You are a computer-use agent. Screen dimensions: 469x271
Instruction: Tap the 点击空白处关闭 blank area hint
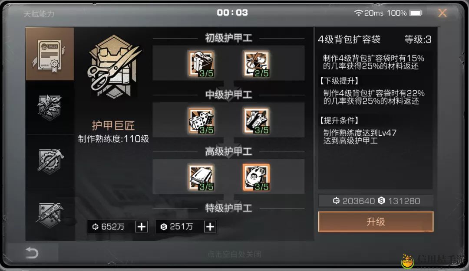pyautogui.click(x=234, y=254)
